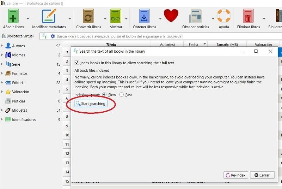The image size is (282, 189).
Task: Select Etiquetas category in tag browser
Action: point(19,110)
